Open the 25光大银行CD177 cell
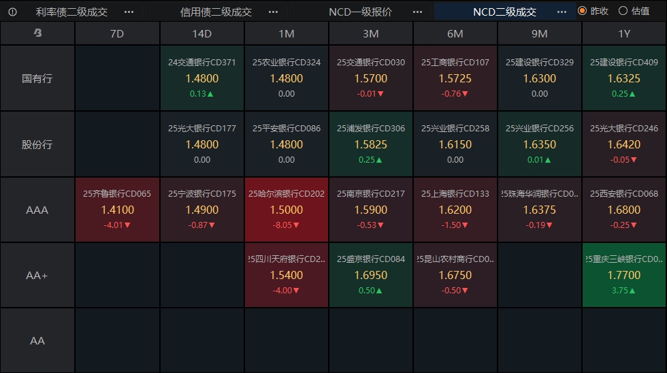 coord(201,144)
